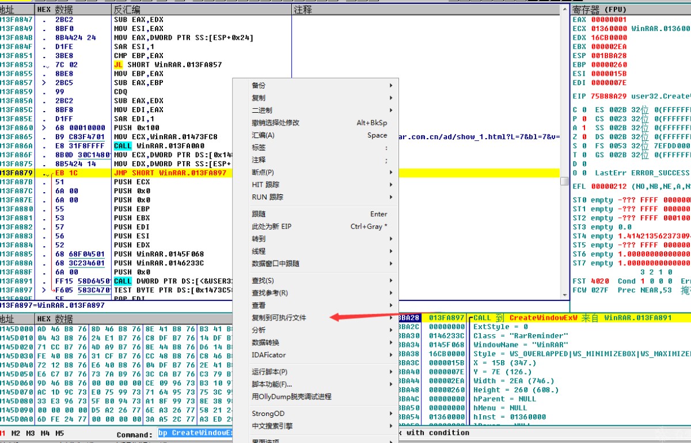
Task: Click the FST 4020 status row
Action: click(631, 281)
